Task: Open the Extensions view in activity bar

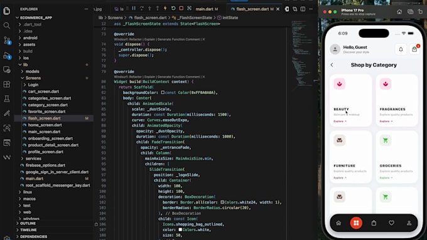Action: [x=6, y=84]
